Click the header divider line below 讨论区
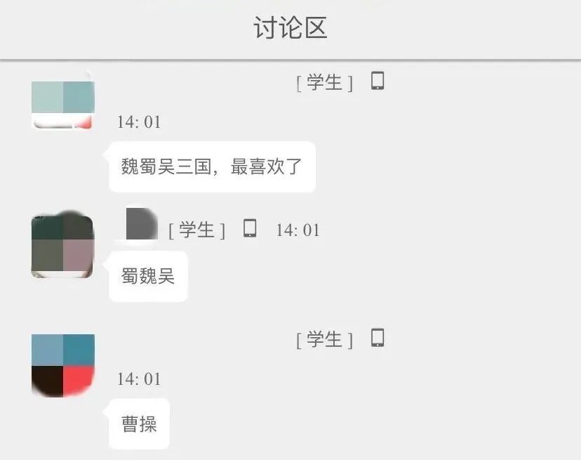Image resolution: width=581 pixels, height=460 pixels. click(x=290, y=60)
